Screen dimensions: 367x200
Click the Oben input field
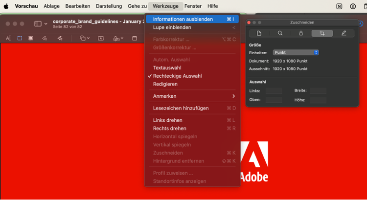274,100
